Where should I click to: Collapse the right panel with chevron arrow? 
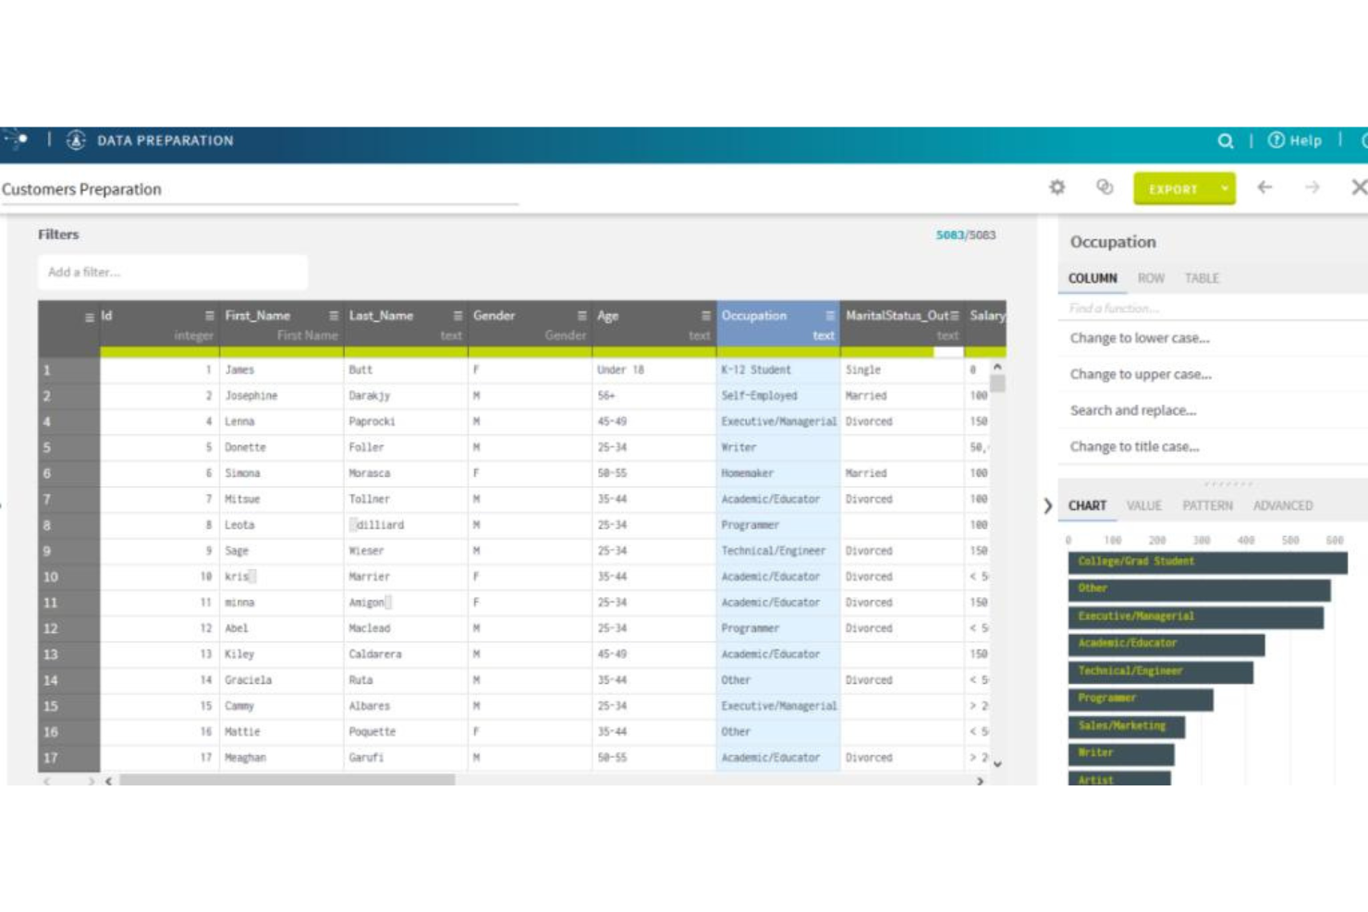(x=1047, y=505)
